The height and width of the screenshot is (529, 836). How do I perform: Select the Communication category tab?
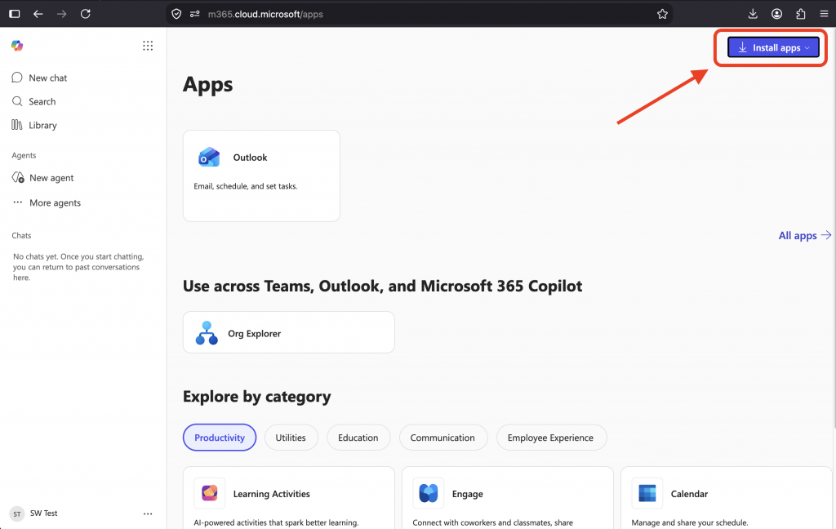[x=442, y=438]
